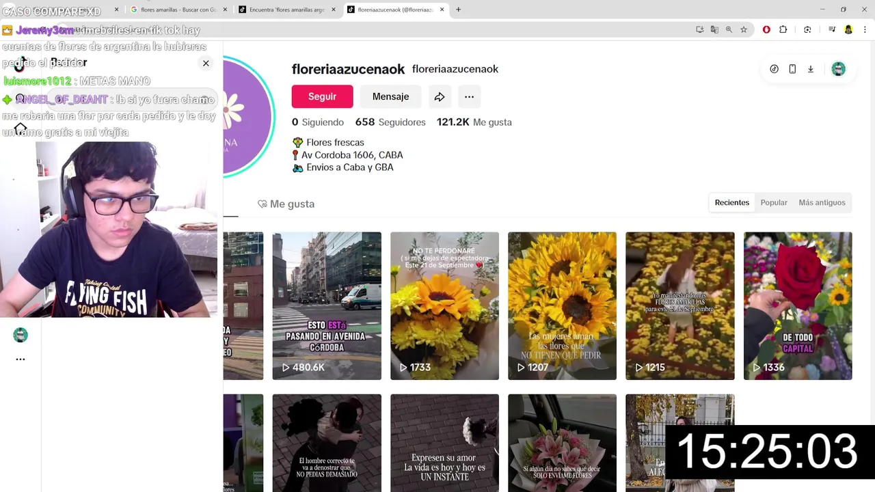Screen dimensions: 875x492
Task: Click the TikTok logo in sidebar
Action: point(20,65)
